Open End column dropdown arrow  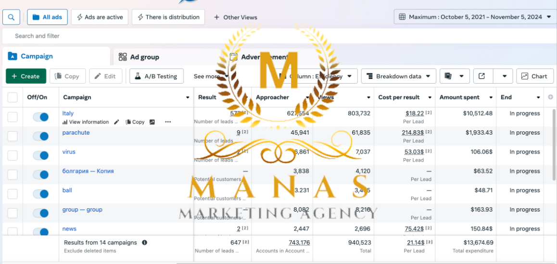coord(538,97)
